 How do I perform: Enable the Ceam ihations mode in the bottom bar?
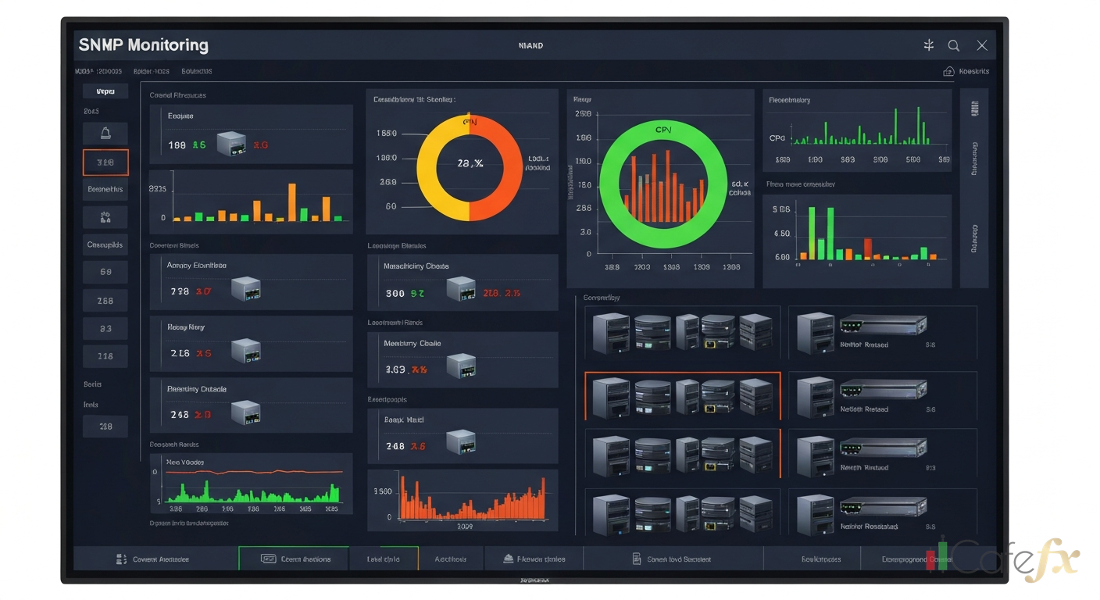[293, 559]
